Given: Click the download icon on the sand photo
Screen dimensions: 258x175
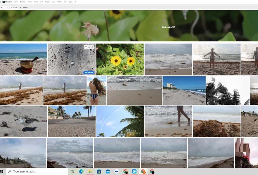Looking at the screenshot, I should (x=89, y=47).
